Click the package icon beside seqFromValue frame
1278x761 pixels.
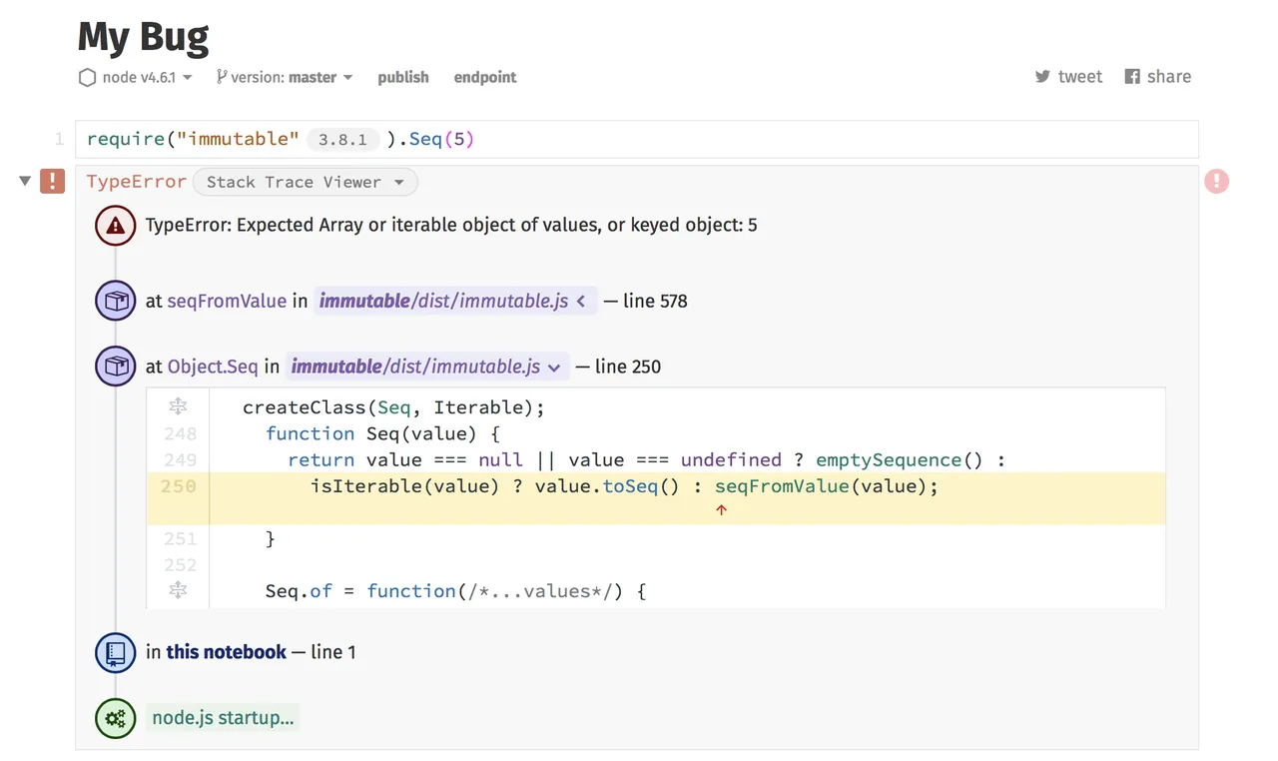click(115, 301)
